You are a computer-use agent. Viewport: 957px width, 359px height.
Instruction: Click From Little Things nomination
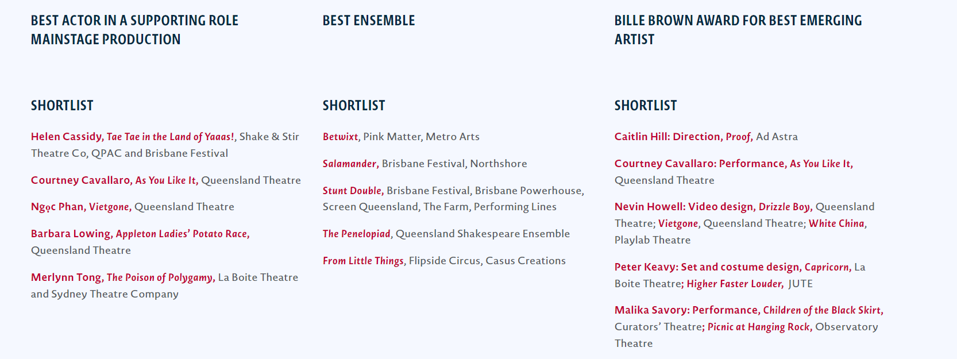click(x=363, y=261)
